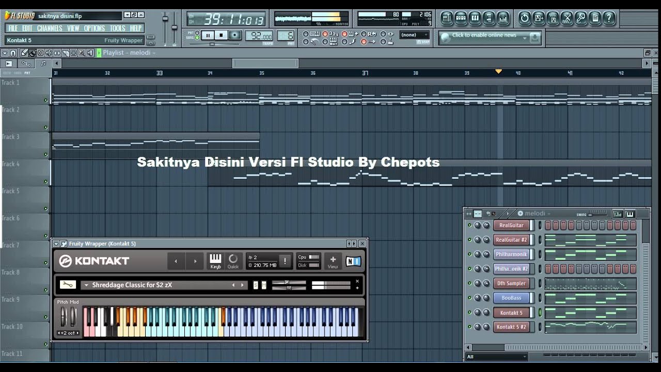
Task: Open the All channel filter dropdown
Action: 497,357
